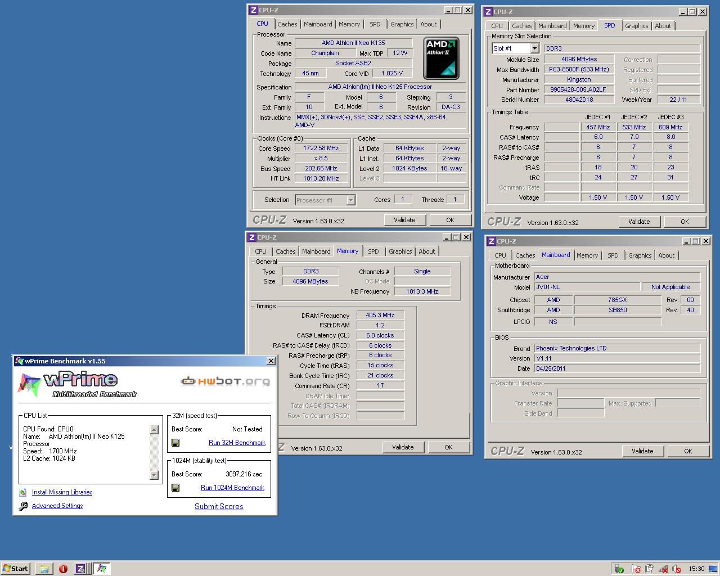Click the save icon for 1024M score

(175, 488)
